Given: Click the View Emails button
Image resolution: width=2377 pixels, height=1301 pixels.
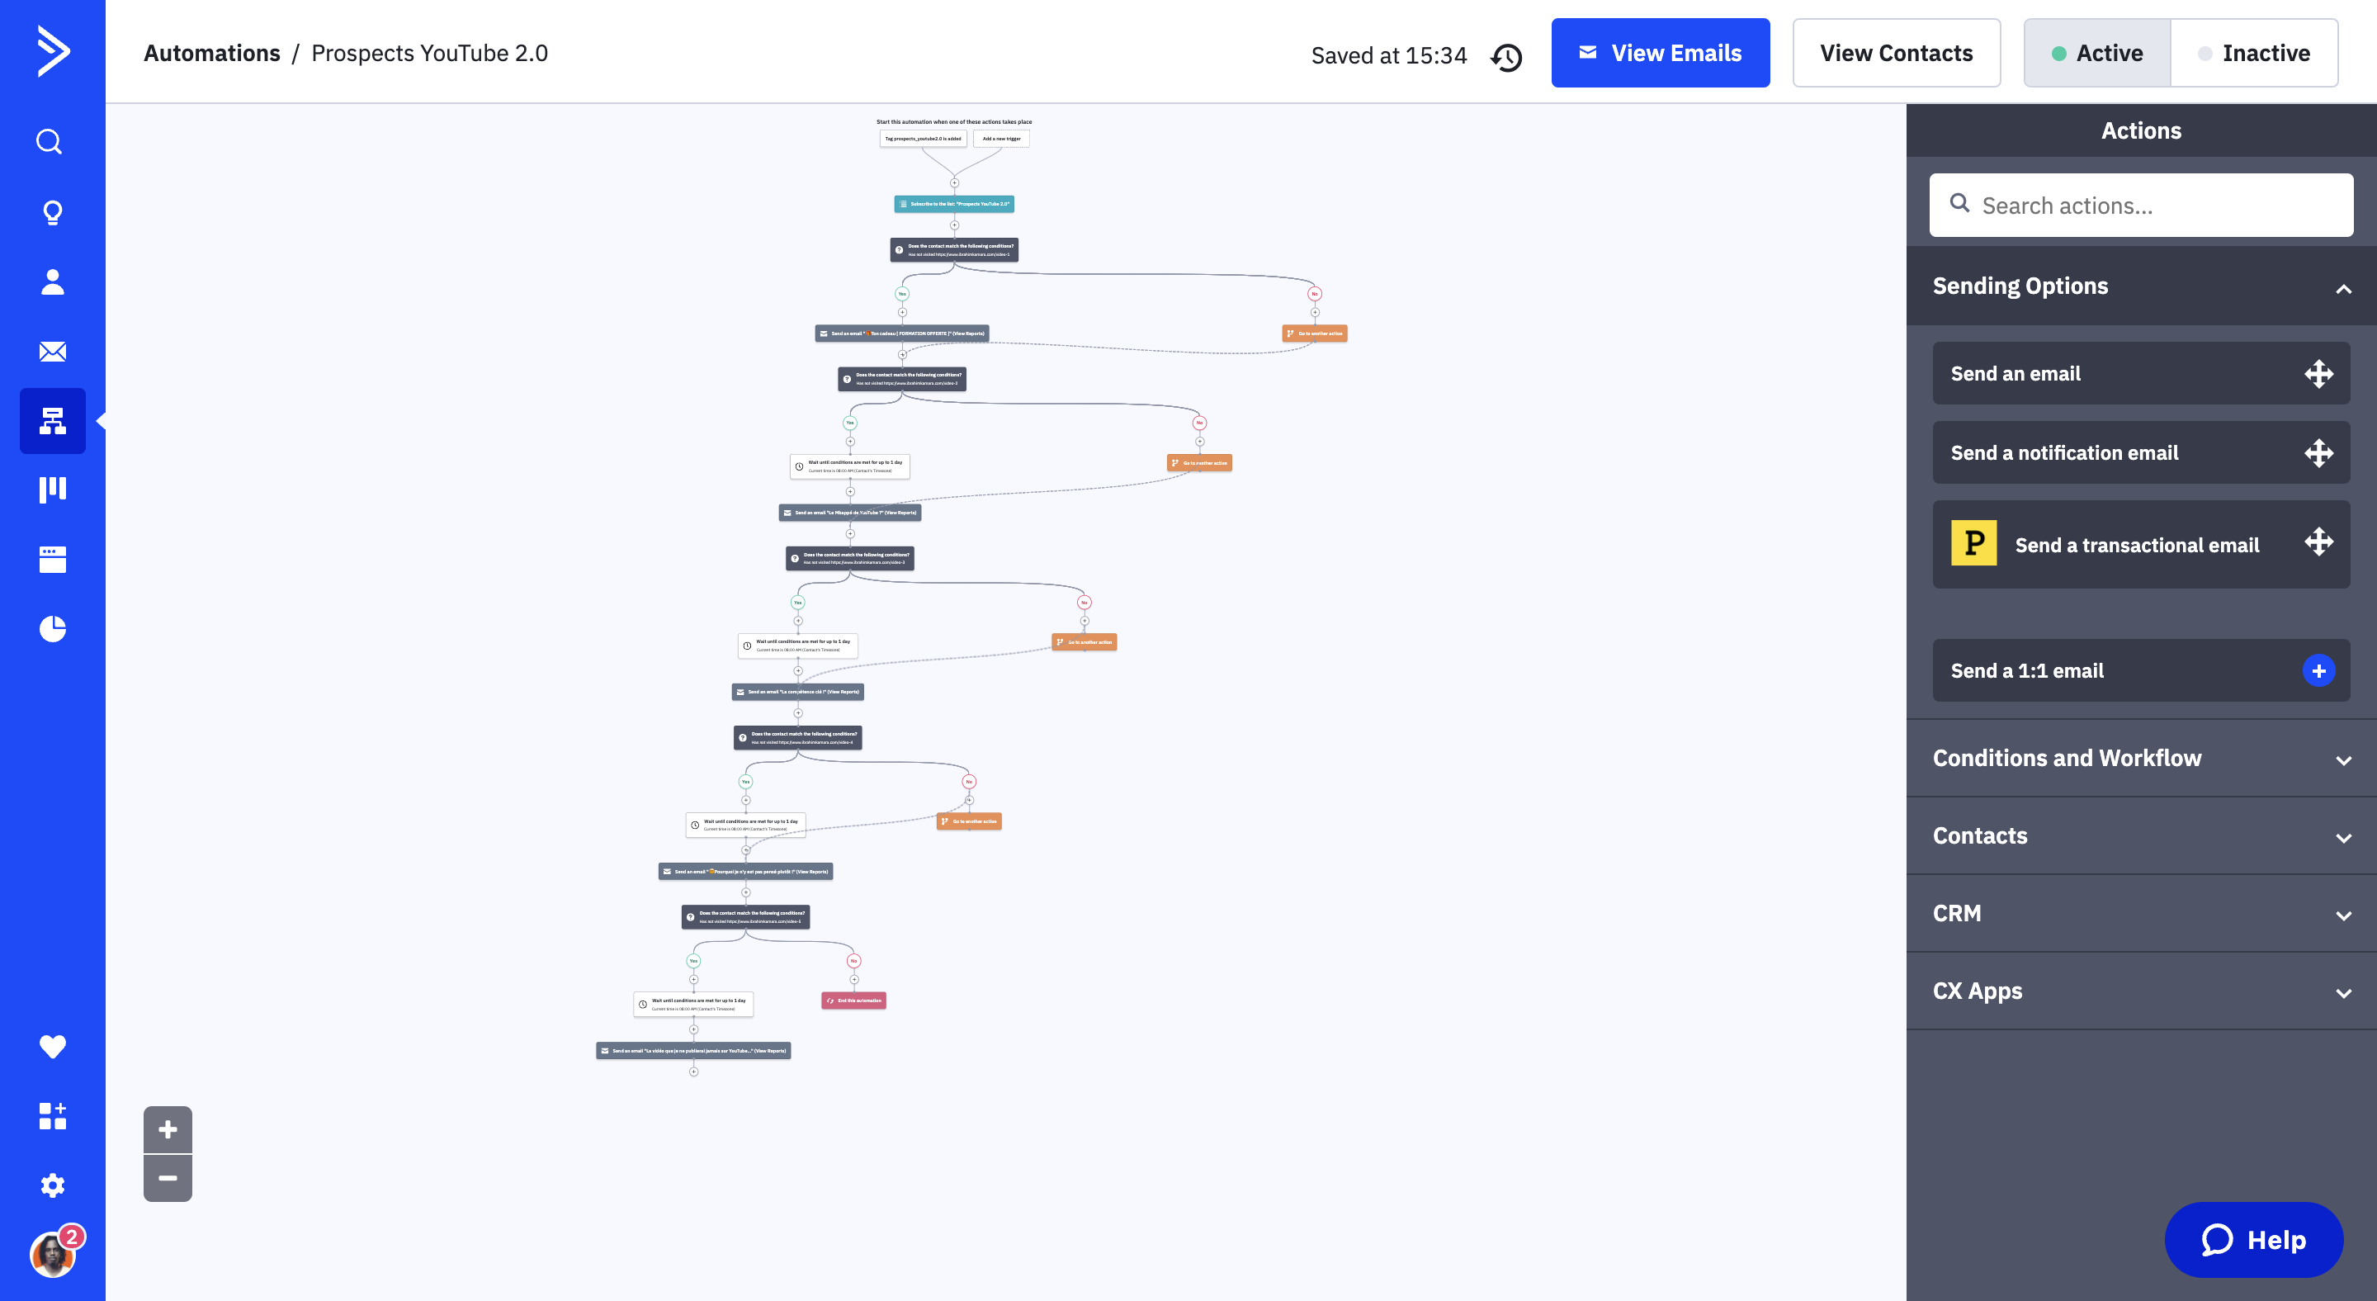Looking at the screenshot, I should (x=1660, y=54).
